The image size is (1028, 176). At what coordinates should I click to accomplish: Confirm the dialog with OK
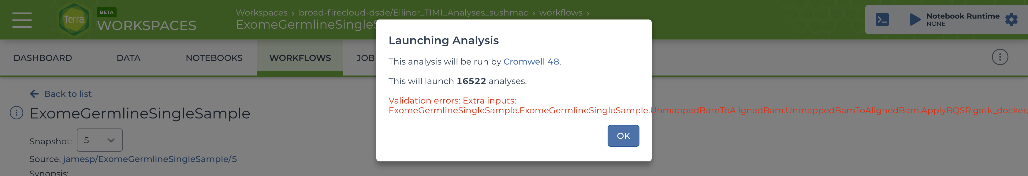[623, 136]
